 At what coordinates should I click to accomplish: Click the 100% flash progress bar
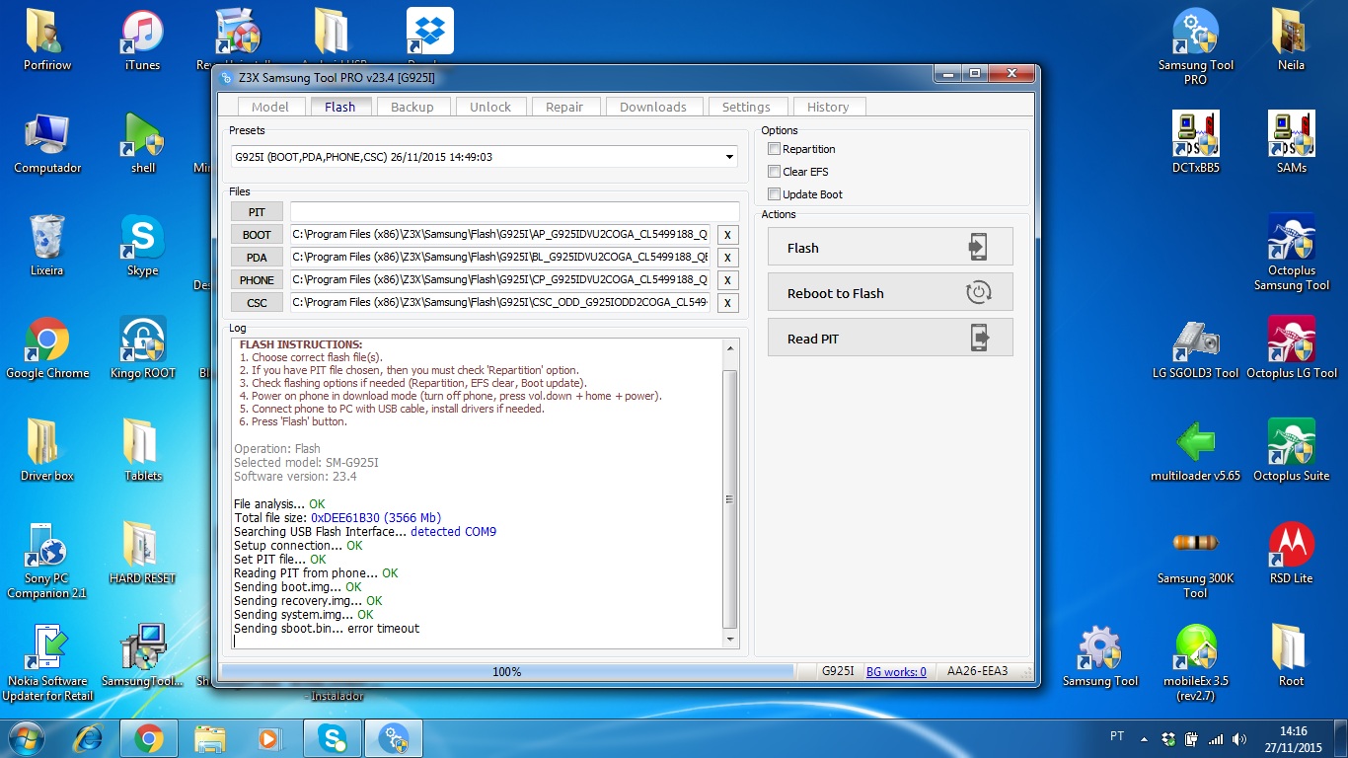point(506,671)
